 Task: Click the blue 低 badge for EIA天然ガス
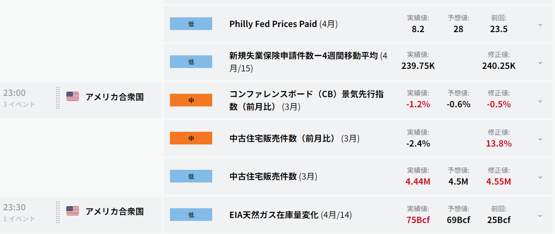tap(191, 215)
